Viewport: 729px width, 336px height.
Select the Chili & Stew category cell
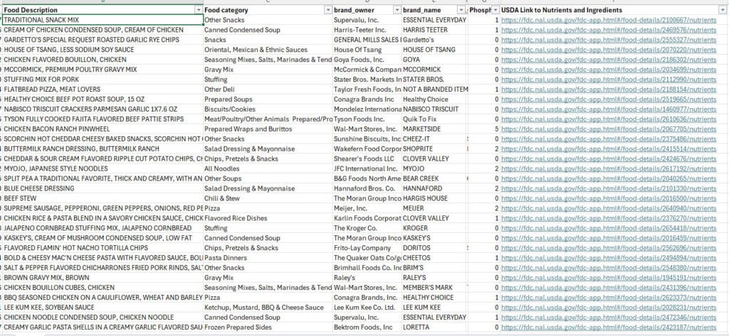268,199
